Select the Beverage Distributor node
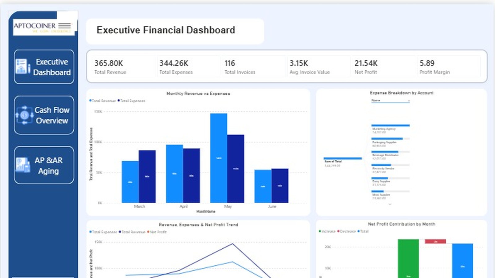Image resolution: width=495 pixels, height=278 pixels. [390, 155]
